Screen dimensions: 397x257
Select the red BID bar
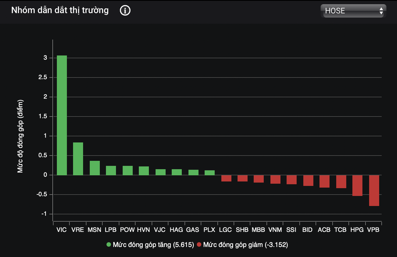pyautogui.click(x=308, y=180)
